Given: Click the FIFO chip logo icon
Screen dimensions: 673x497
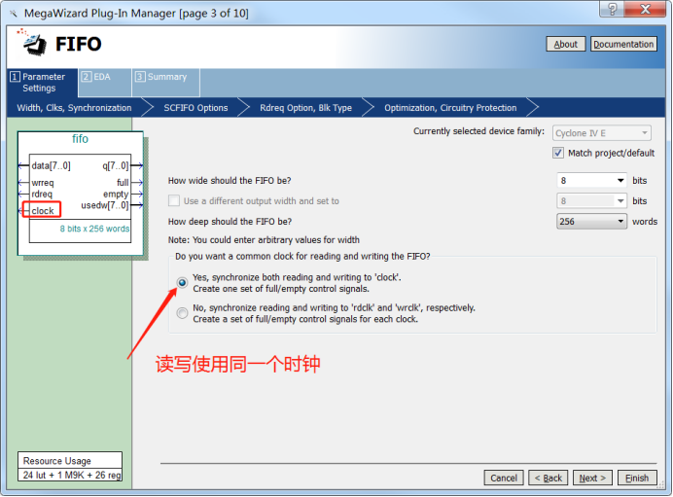Looking at the screenshot, I should coord(33,43).
